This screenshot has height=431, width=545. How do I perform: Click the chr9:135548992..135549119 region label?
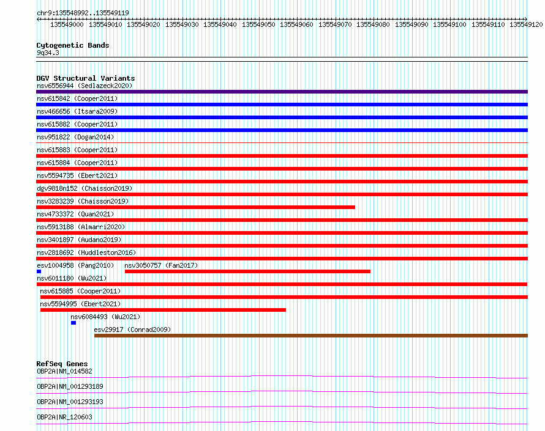point(83,13)
